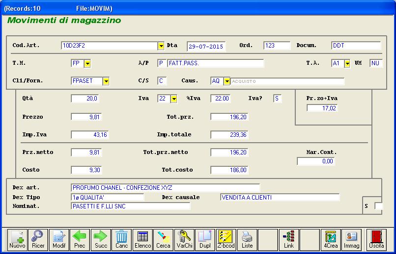The image size is (396, 254).
Task: Click the Dex causale VENDITA A CLIENTI field
Action: coord(280,197)
